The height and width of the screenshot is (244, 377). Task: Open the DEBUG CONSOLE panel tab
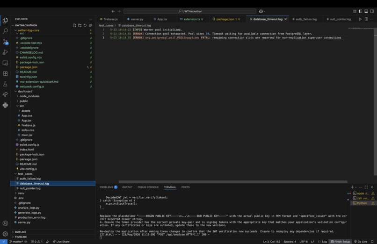click(148, 187)
